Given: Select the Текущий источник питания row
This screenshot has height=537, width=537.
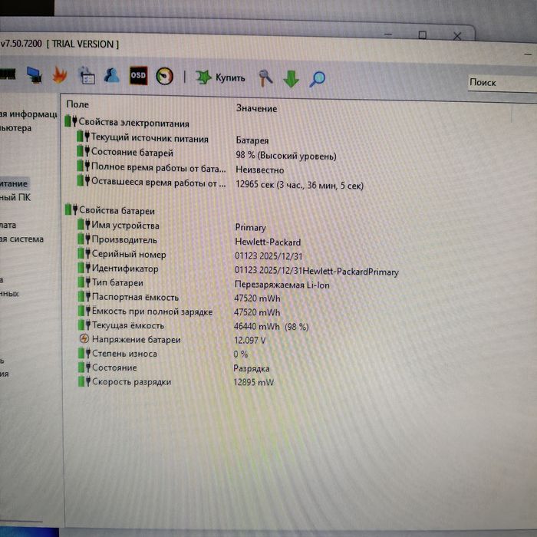Looking at the screenshot, I should pyautogui.click(x=150, y=139).
